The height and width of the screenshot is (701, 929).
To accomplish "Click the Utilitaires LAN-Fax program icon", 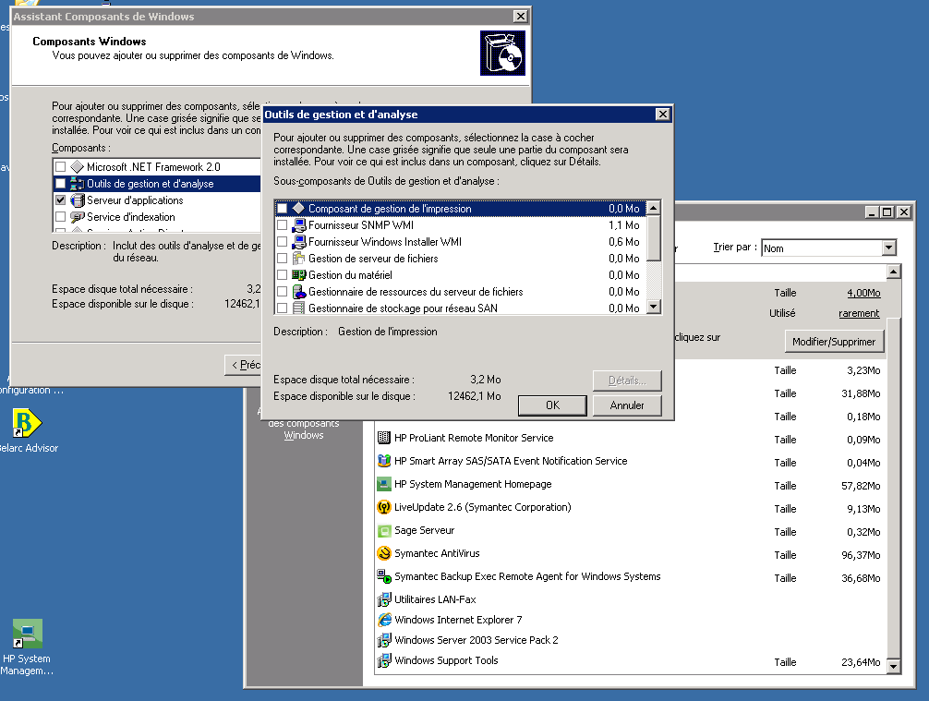I will click(384, 599).
